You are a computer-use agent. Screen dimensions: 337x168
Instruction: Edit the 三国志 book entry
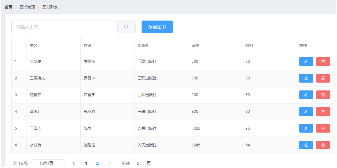click(306, 128)
